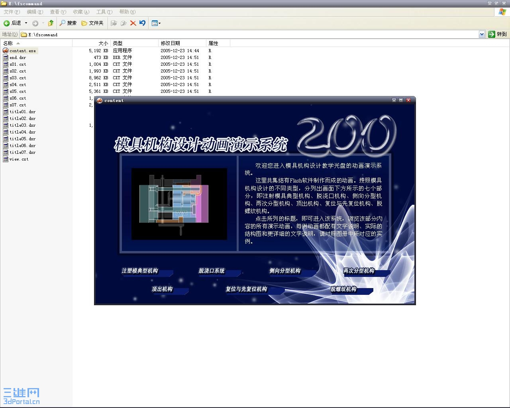This screenshot has height=408, width=510.
Task: Open the address bar dropdown
Action: 481,34
